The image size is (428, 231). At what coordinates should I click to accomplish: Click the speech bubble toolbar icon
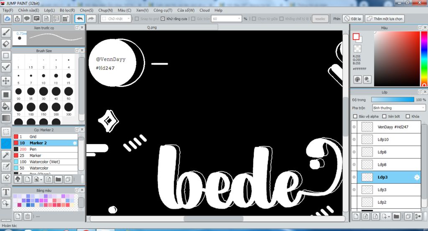[27, 18]
